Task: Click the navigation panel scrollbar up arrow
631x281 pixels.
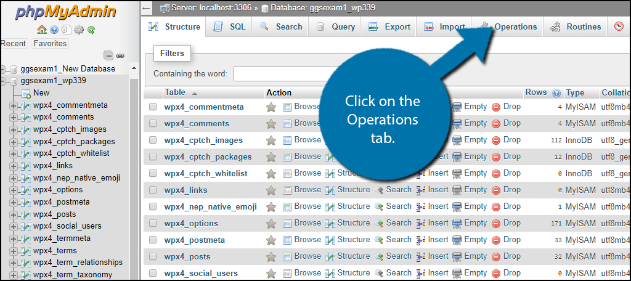Action: click(134, 68)
